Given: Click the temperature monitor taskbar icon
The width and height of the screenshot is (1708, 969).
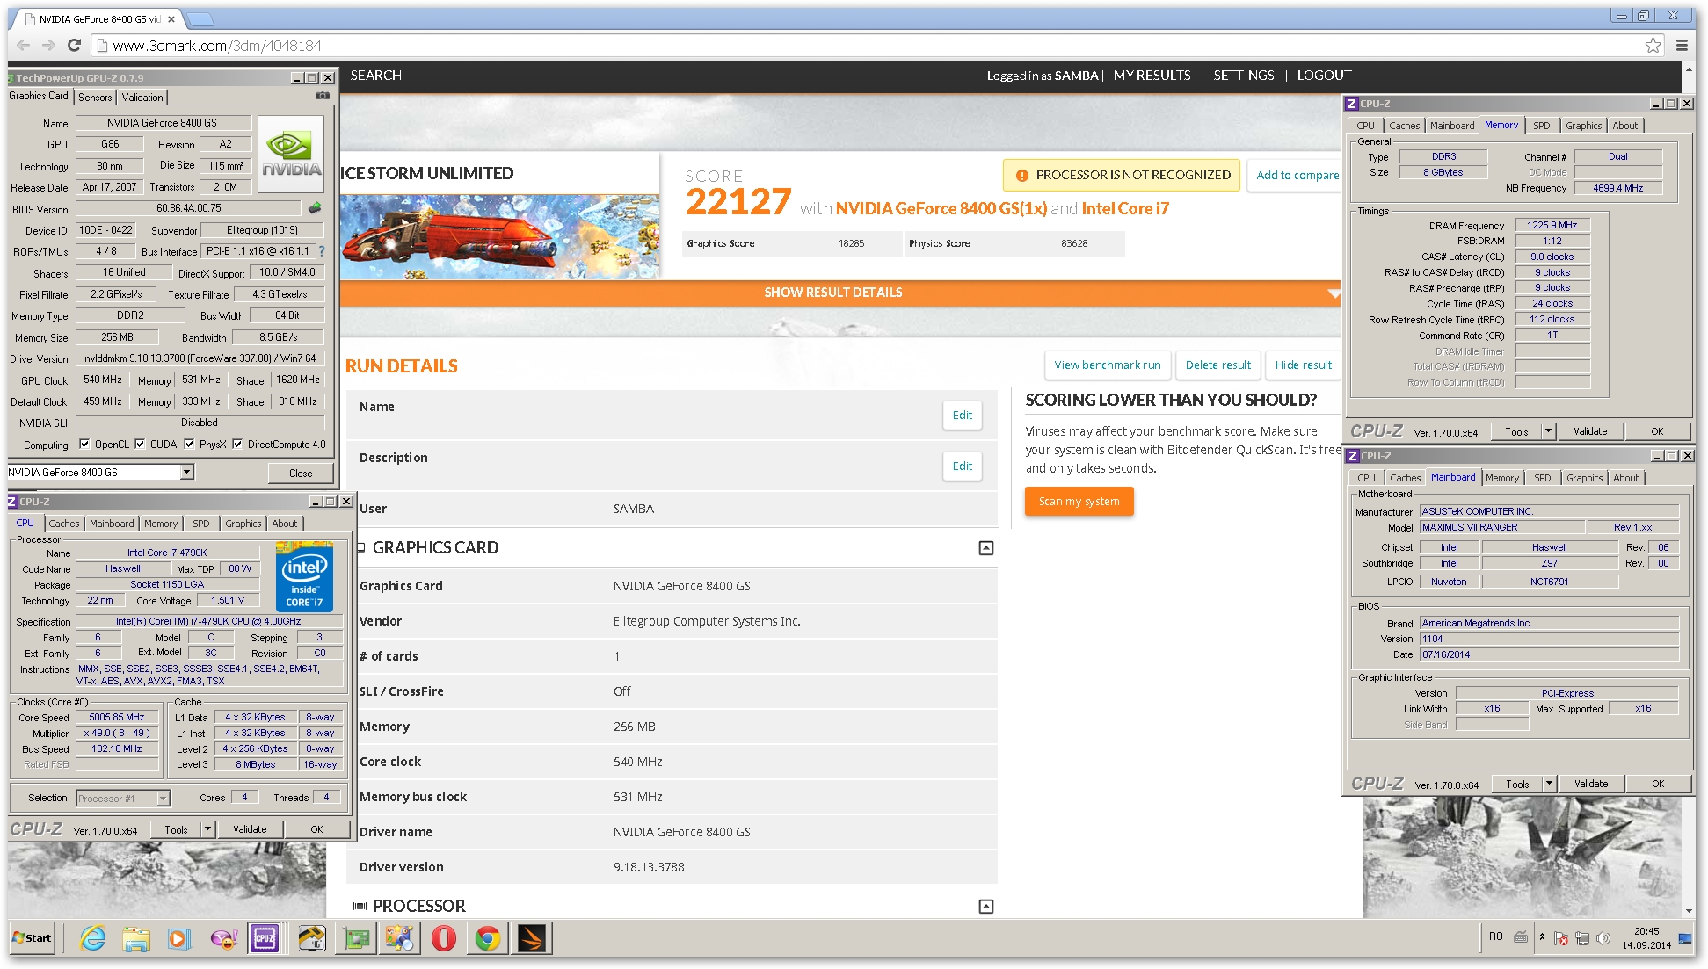Looking at the screenshot, I should 312,939.
